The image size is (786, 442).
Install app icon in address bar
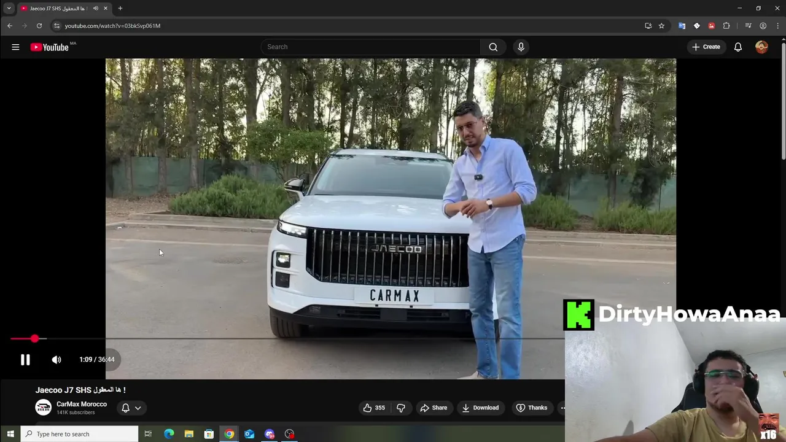coord(648,26)
